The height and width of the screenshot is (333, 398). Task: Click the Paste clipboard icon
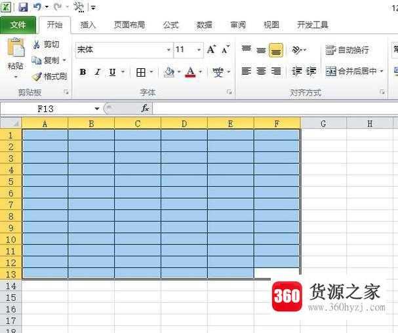[16, 47]
